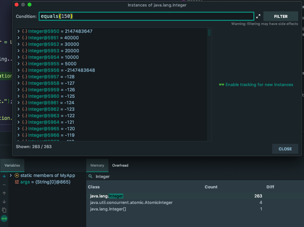Image resolution: width=304 pixels, height=227 pixels.
Task: Expand Integer@5957 instance row
Action: [18, 77]
